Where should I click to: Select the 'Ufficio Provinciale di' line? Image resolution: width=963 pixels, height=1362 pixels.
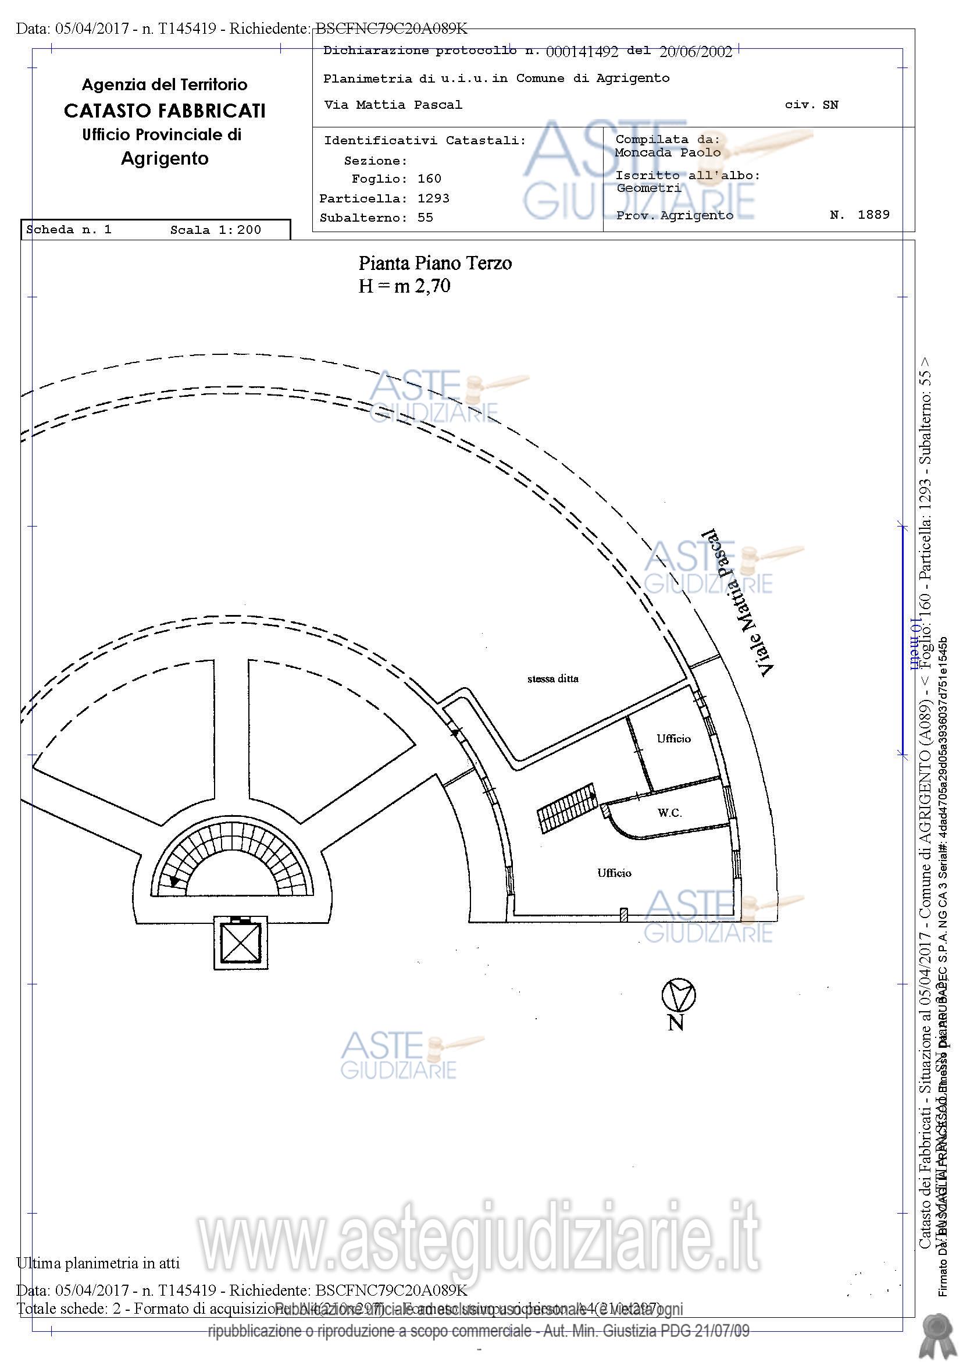point(162,135)
